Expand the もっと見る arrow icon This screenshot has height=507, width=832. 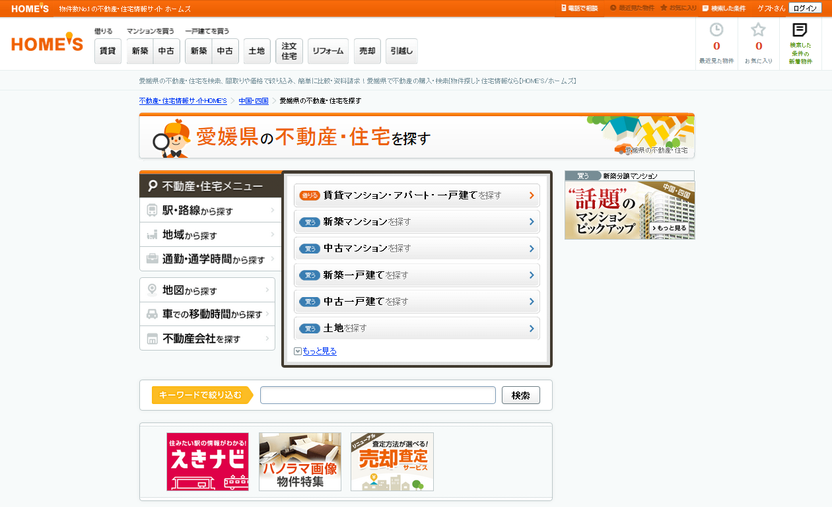[x=298, y=351]
